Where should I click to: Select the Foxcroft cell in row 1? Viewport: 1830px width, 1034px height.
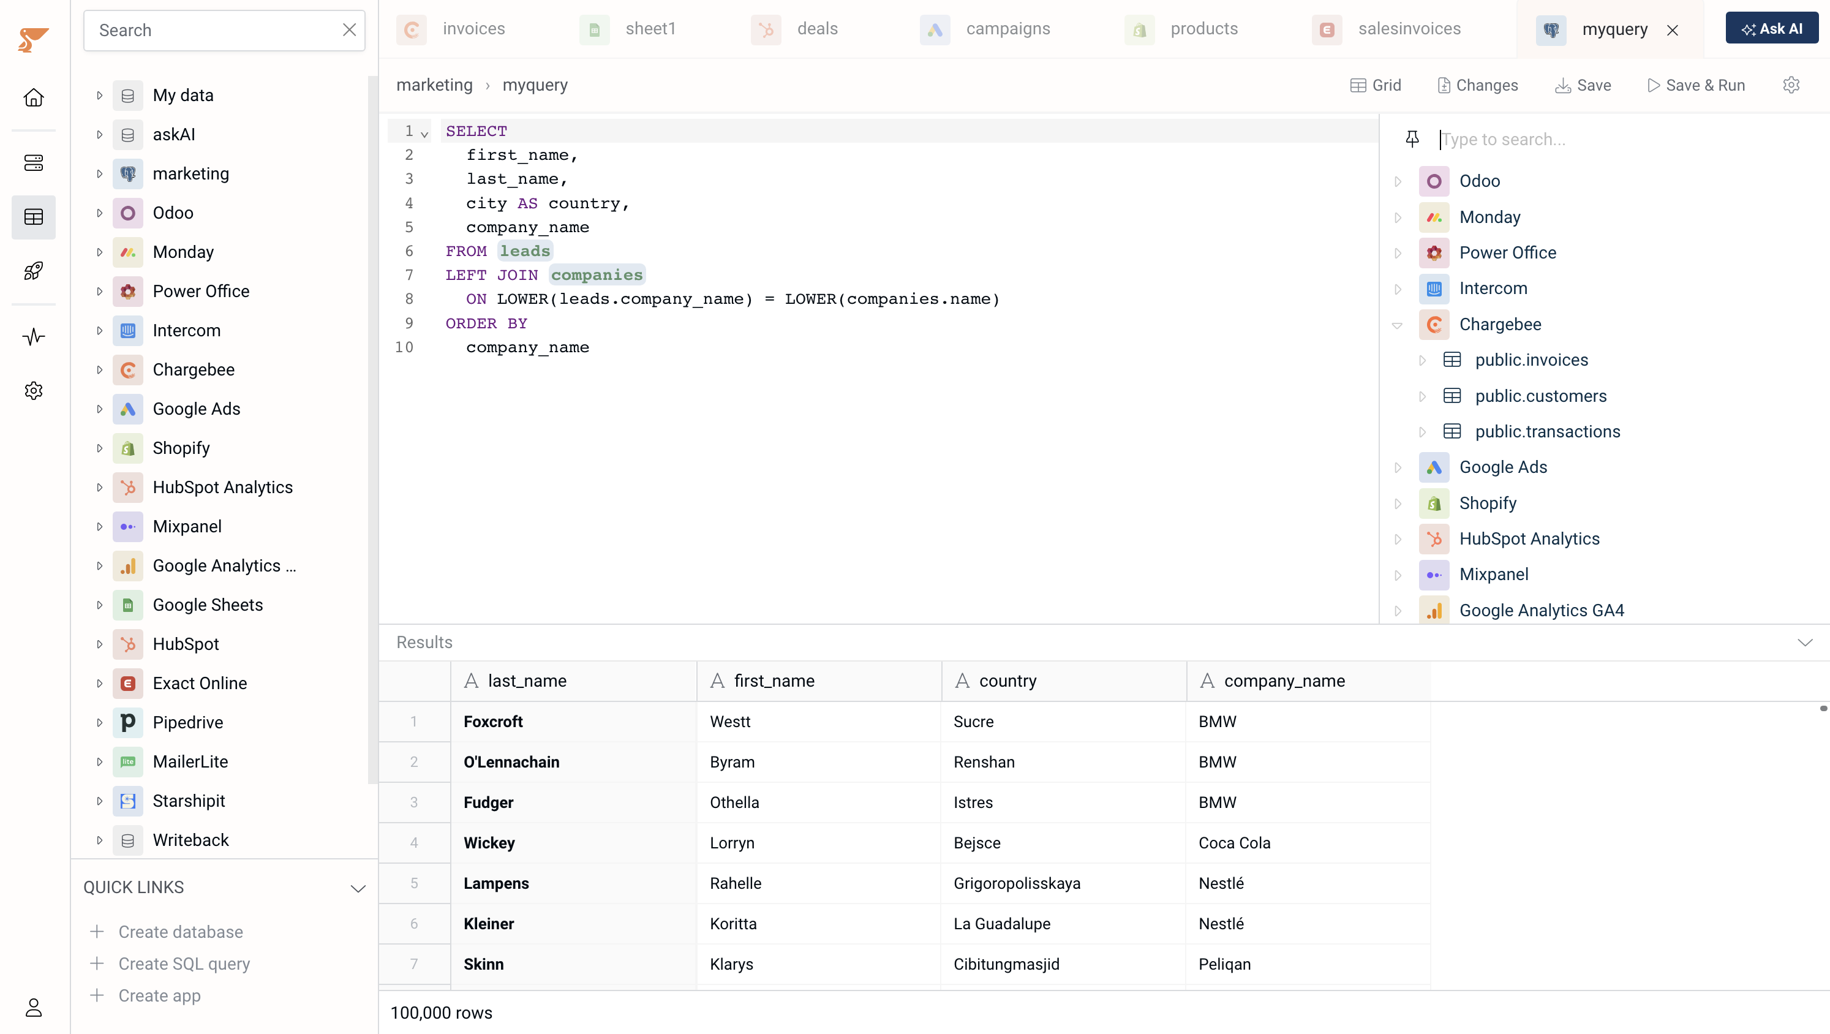coord(573,722)
